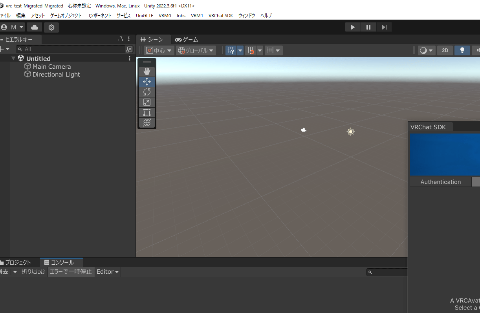
Task: Open Unity Cloud services icon
Action: click(35, 27)
